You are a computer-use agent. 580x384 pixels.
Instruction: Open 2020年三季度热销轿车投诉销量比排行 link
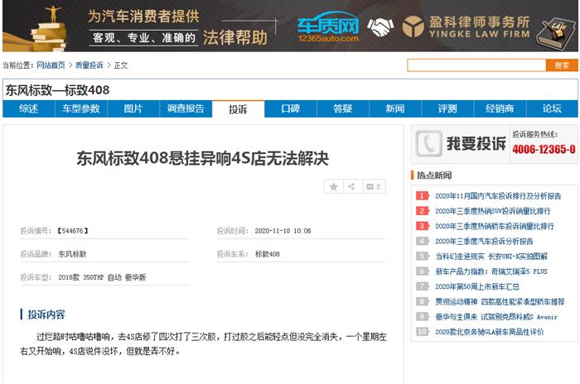point(495,226)
